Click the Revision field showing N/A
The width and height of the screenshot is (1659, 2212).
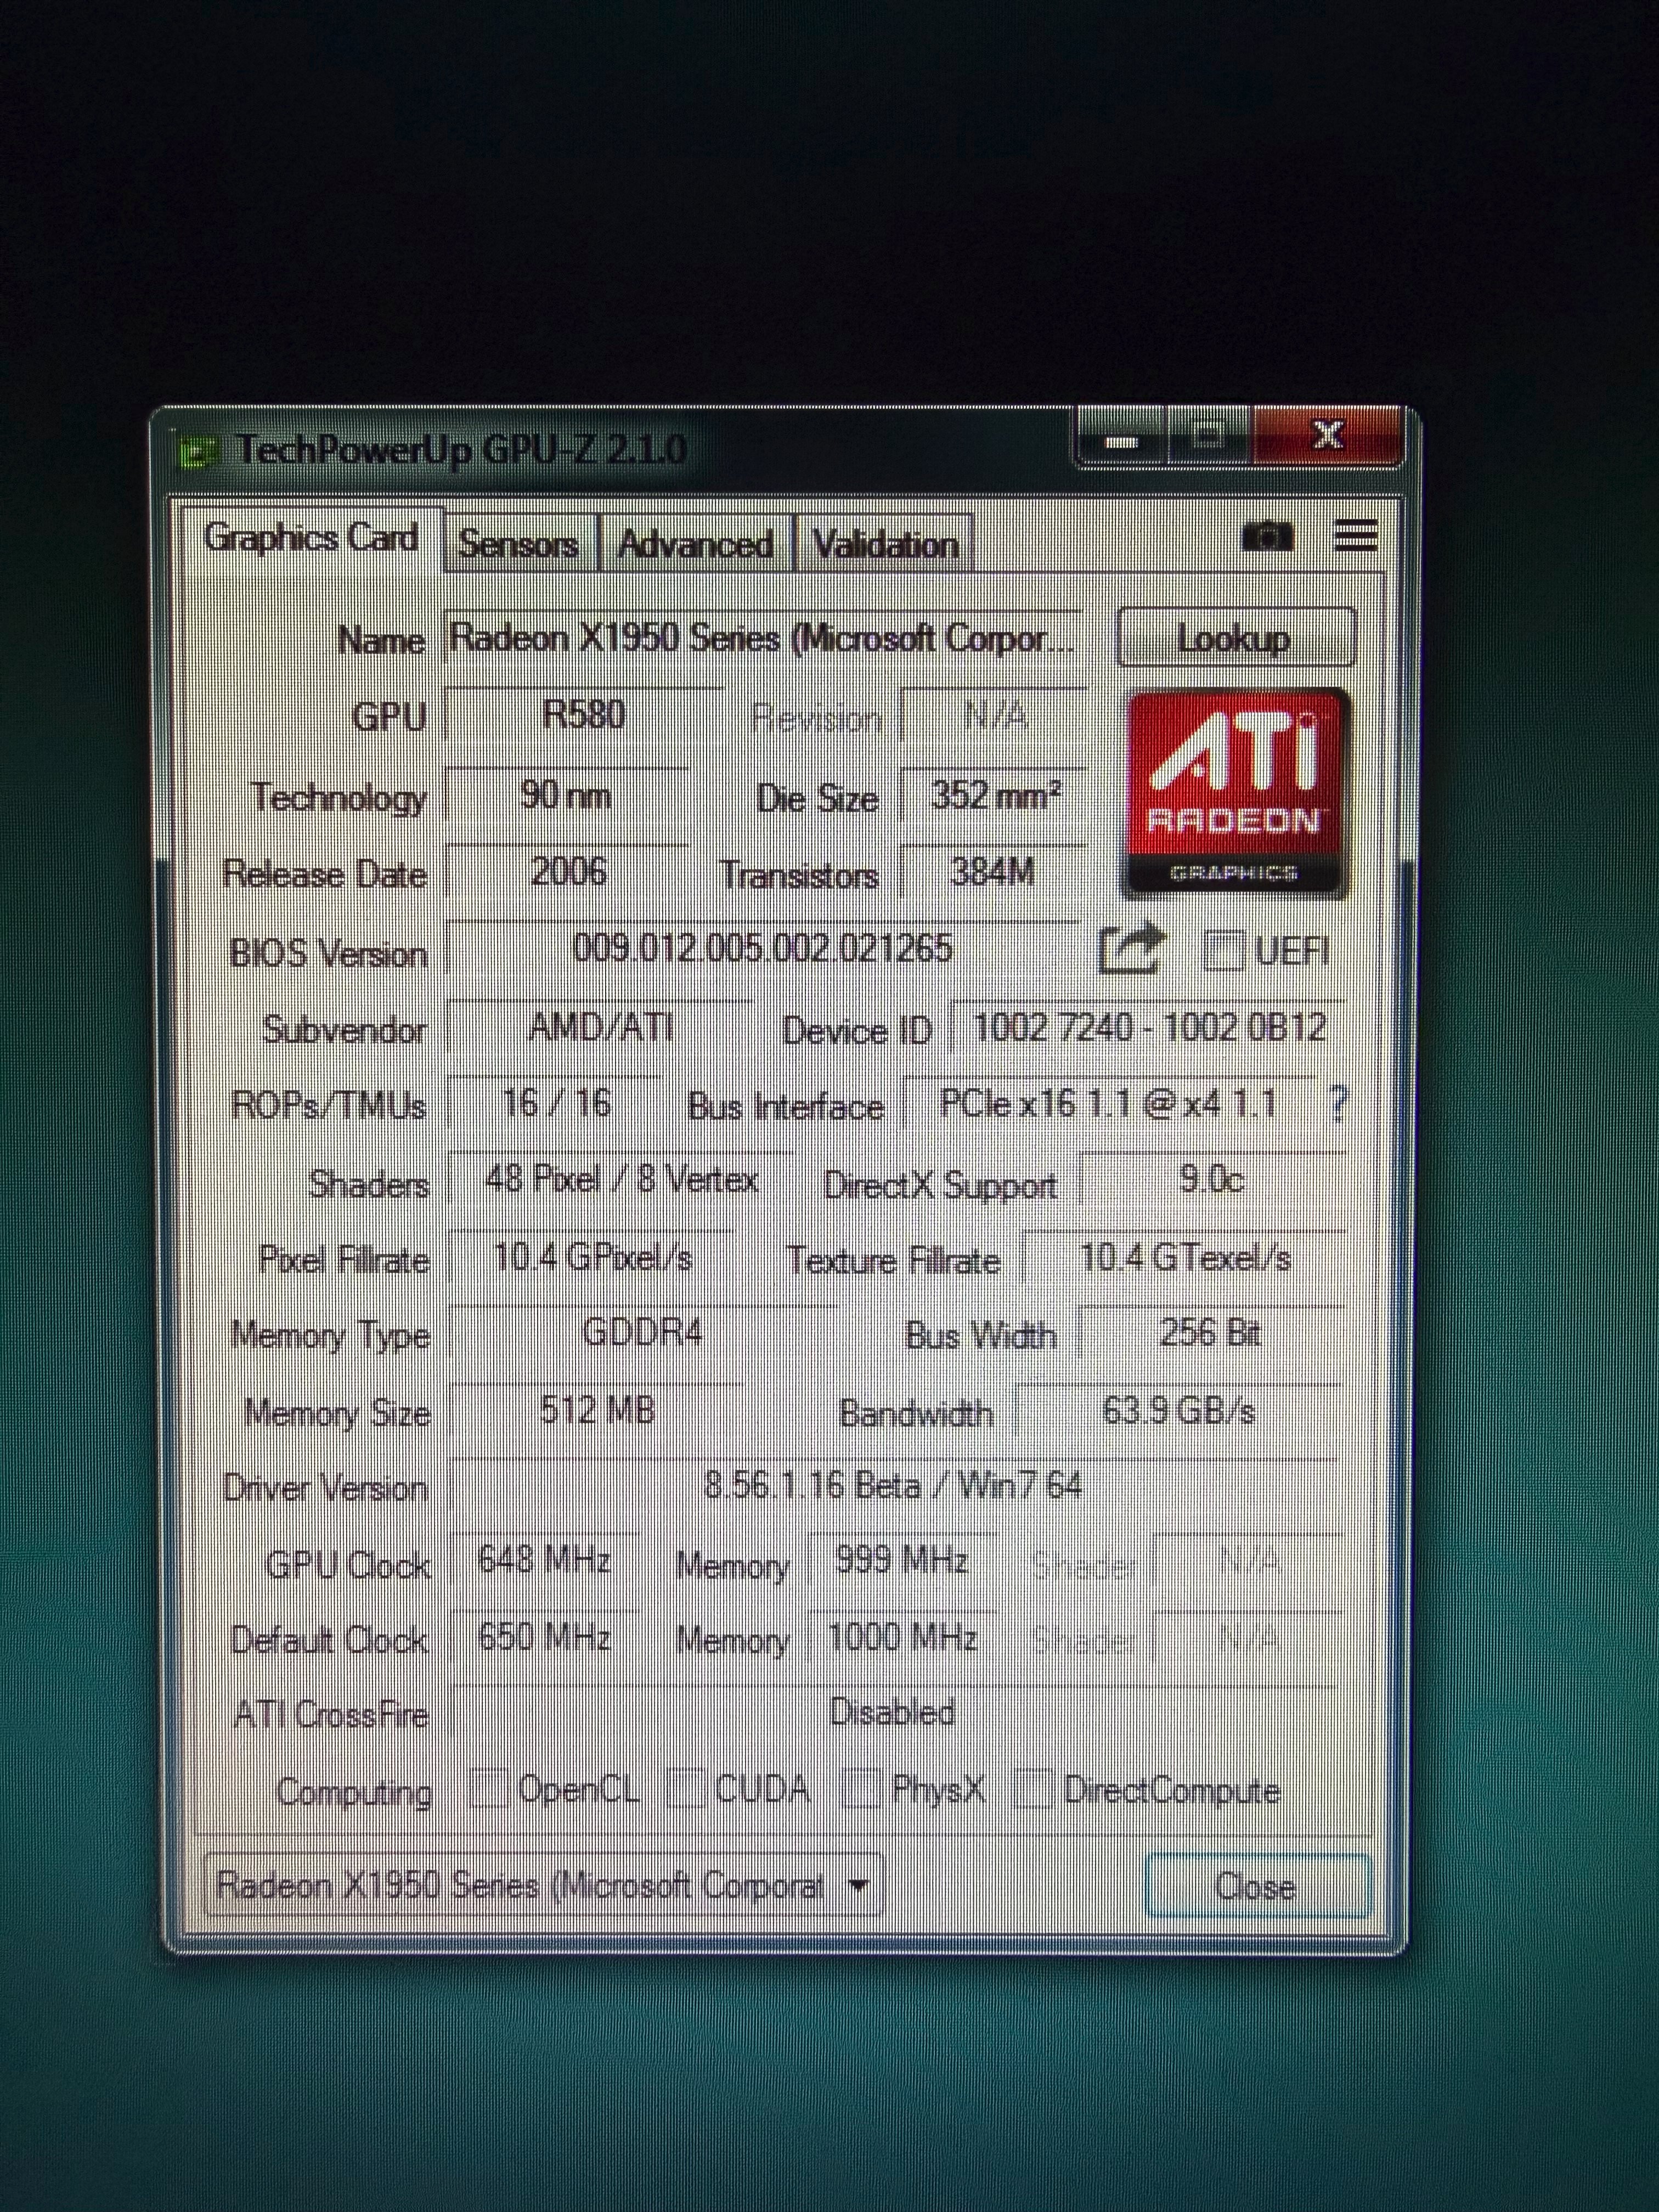tap(994, 715)
